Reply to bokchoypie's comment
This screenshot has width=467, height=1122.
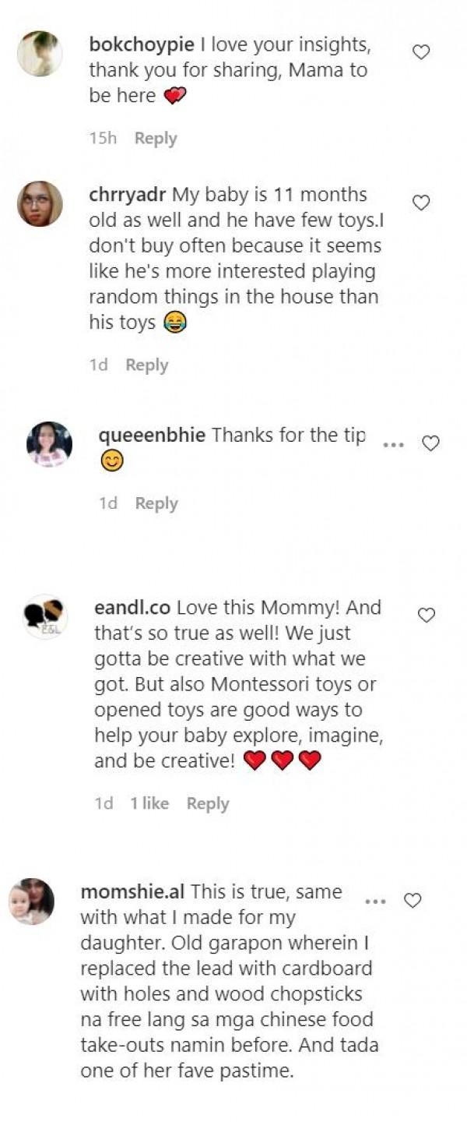coord(156,138)
